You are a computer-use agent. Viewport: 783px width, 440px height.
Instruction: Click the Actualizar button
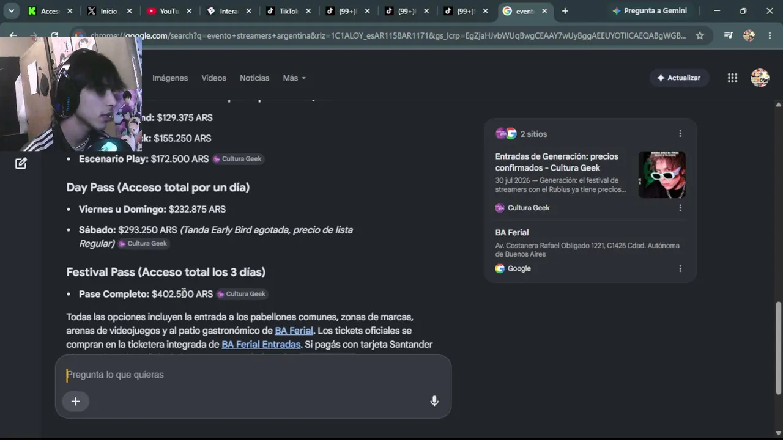tap(678, 78)
